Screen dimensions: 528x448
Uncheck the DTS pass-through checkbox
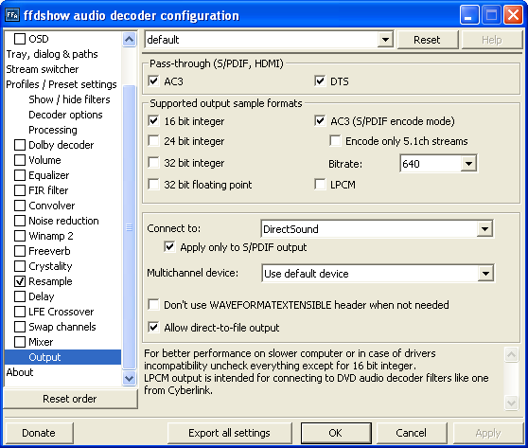click(x=320, y=81)
